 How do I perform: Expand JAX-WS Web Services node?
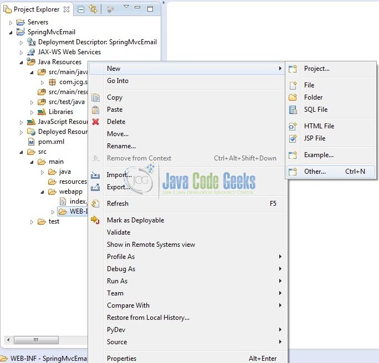21,53
